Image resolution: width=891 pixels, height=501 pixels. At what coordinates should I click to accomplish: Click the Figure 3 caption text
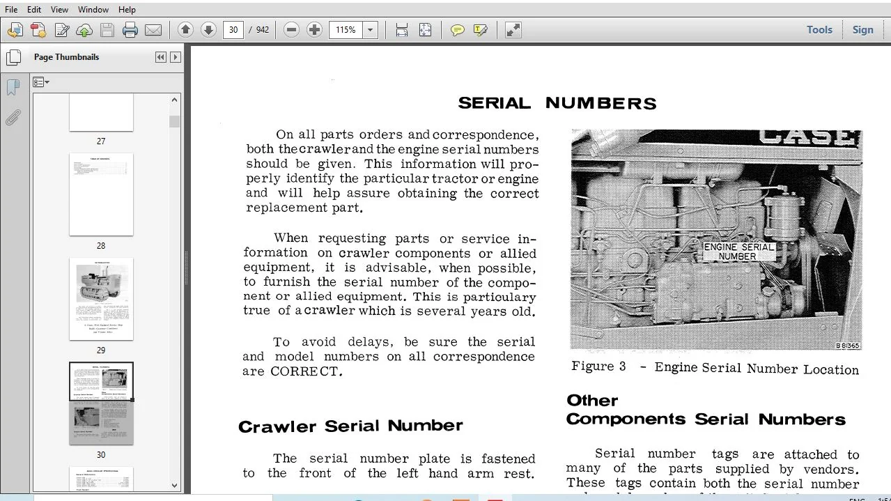pos(715,368)
